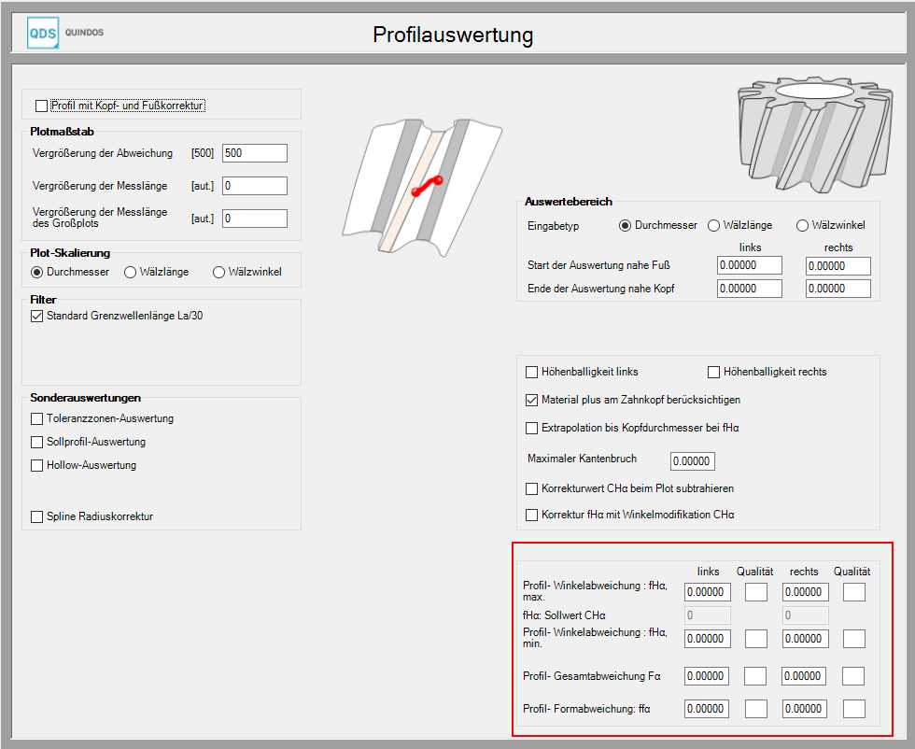Focus left Ende der Auswertung nahe Kopf field
This screenshot has width=915, height=749.
(750, 289)
